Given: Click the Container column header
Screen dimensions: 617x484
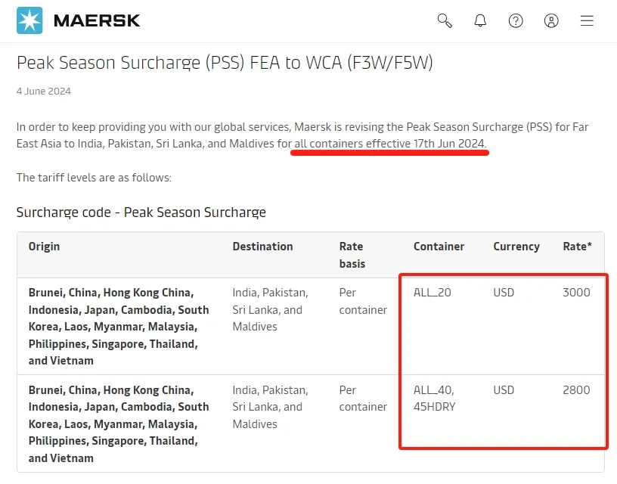Looking at the screenshot, I should point(439,247).
